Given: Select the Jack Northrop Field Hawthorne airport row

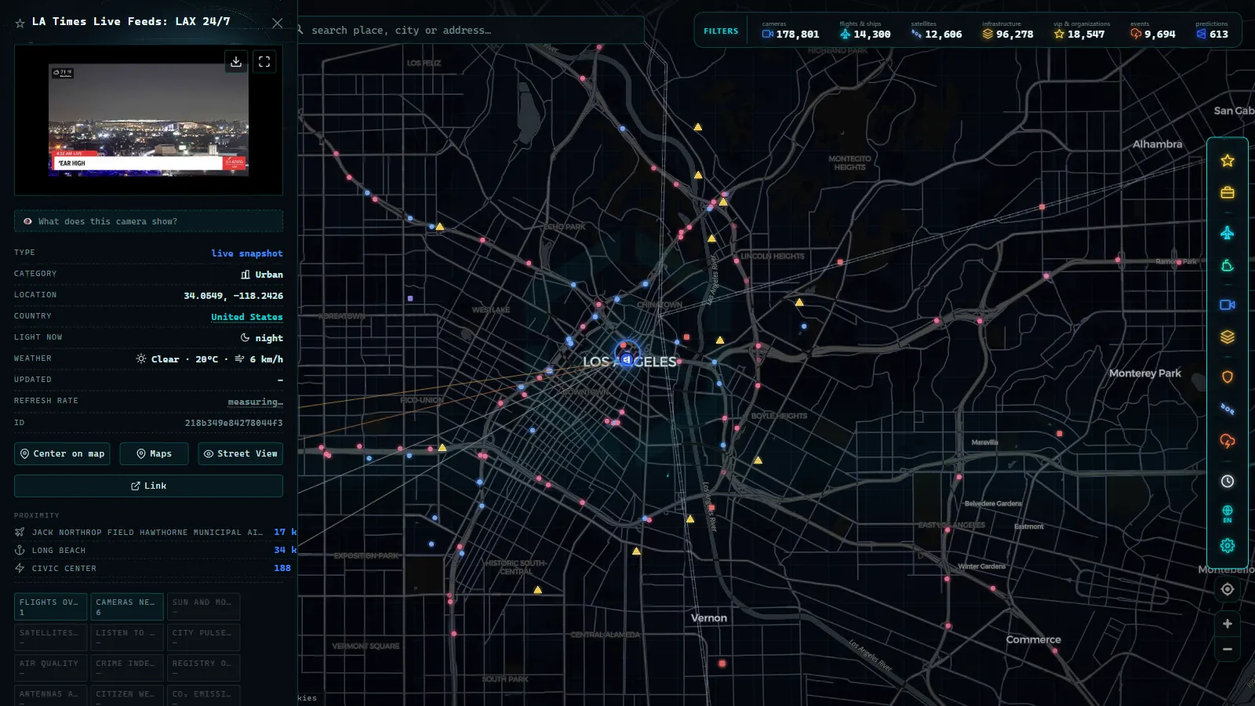Looking at the screenshot, I should [x=155, y=532].
